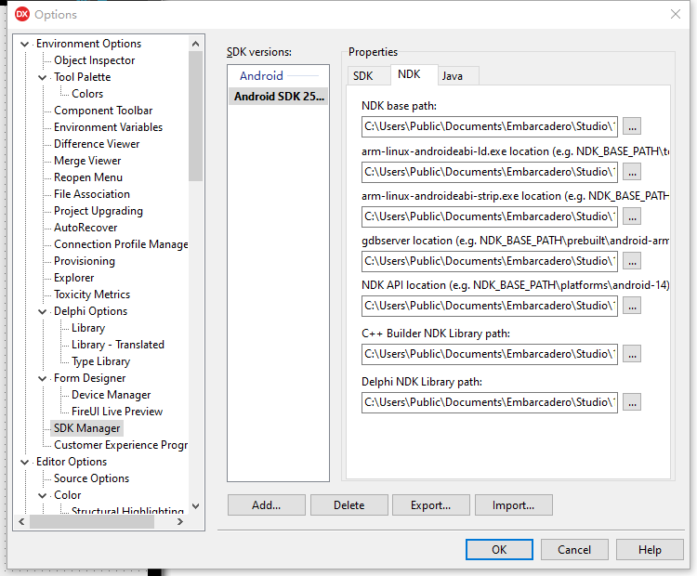Image resolution: width=697 pixels, height=576 pixels.
Task: Click the Delete button
Action: pos(348,505)
